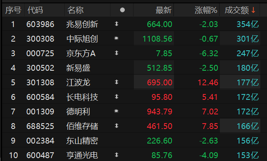The image size is (267, 161).
Task: Click change percentage -4.09
Action: [x=209, y=156]
